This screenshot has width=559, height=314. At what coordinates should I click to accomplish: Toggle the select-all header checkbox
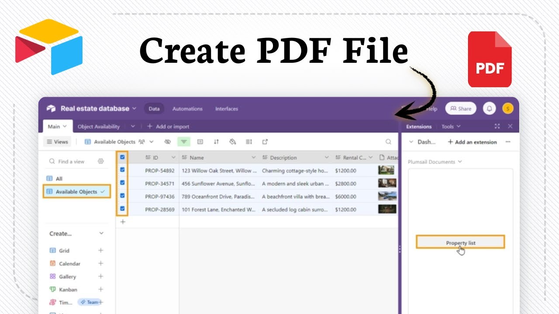[122, 157]
